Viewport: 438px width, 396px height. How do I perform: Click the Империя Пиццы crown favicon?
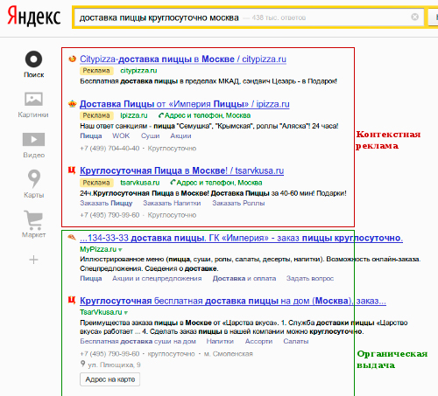tap(72, 104)
